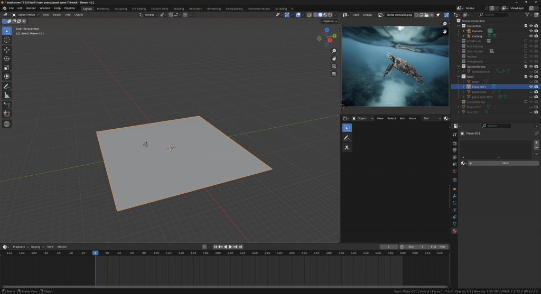Open the Modifiers wrench tab in Properties
The width and height of the screenshot is (541, 294).
[x=454, y=196]
